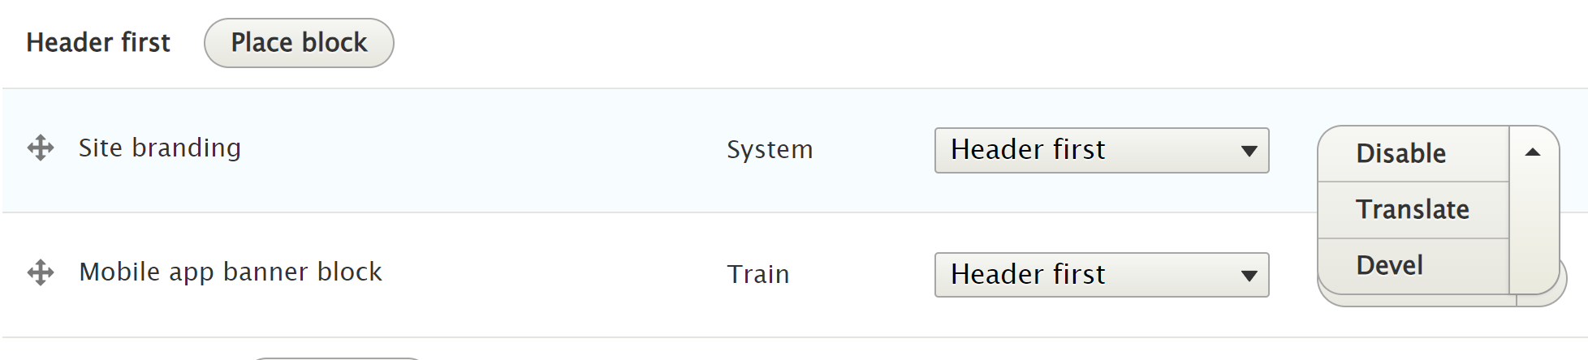Click the Site branding block name
Image resolution: width=1588 pixels, height=360 pixels.
[x=160, y=148]
